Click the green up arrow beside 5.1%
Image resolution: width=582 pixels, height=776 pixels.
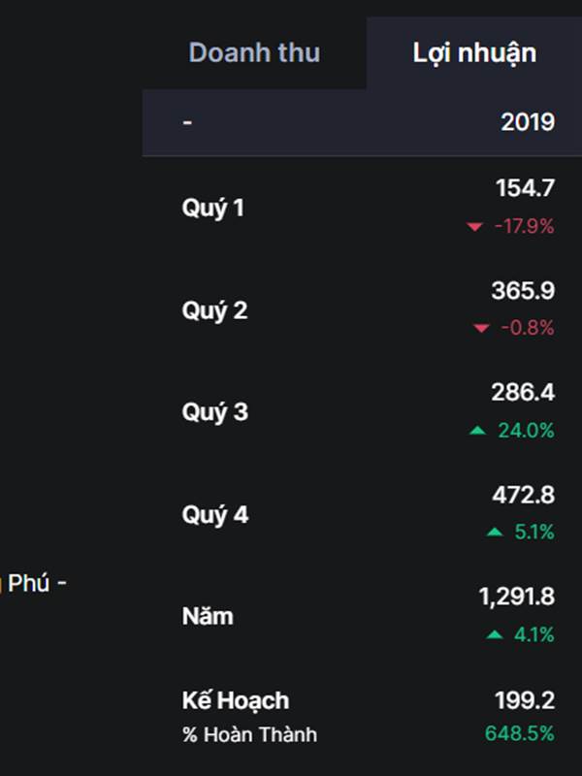point(495,533)
